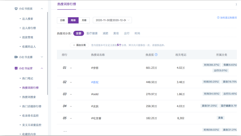Viewport: 241px width, 136px height.
Task: Click the 热搜词名称 column header
Action: pyautogui.click(x=98, y=55)
